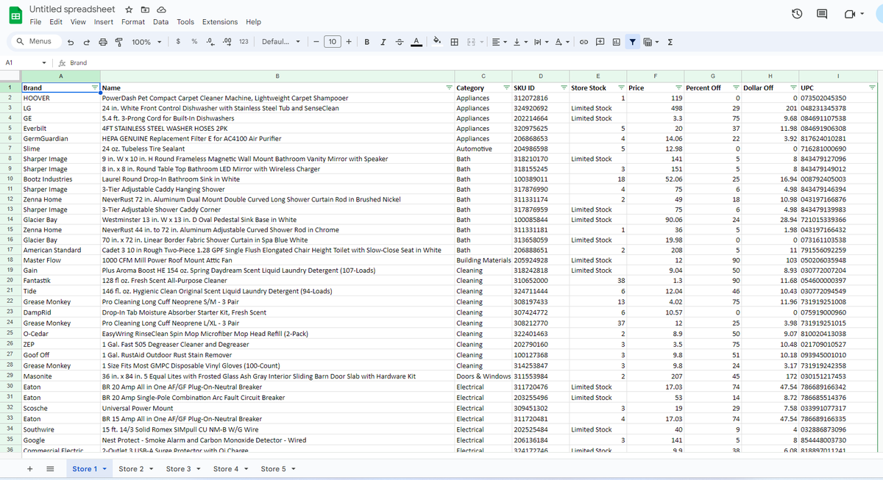This screenshot has width=883, height=480.
Task: Undo the last action
Action: coord(71,42)
